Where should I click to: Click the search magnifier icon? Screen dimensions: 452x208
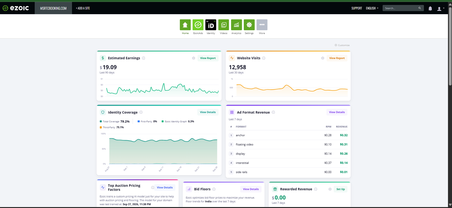(x=420, y=8)
